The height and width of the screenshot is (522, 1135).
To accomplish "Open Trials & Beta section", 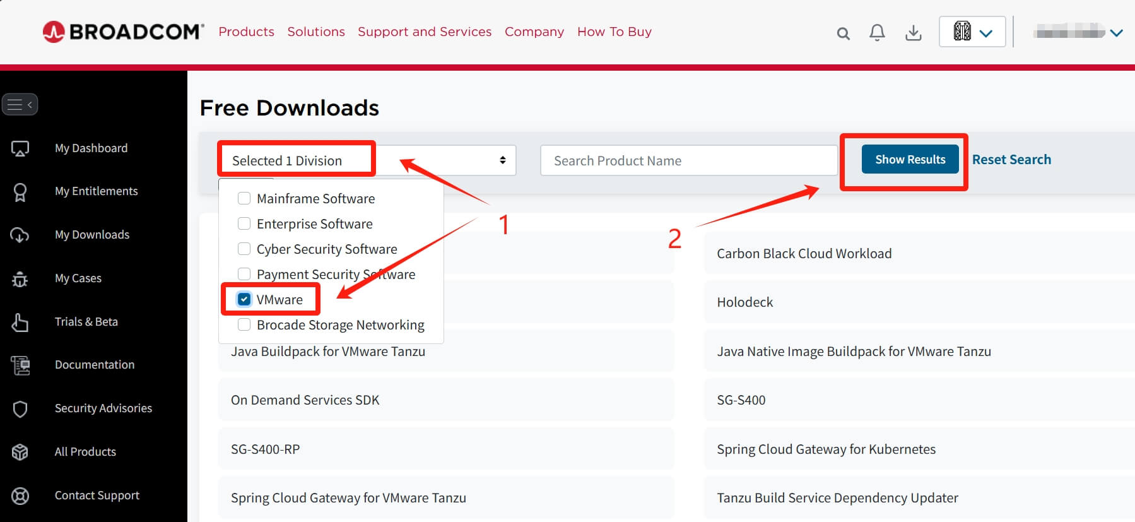I will (x=86, y=322).
